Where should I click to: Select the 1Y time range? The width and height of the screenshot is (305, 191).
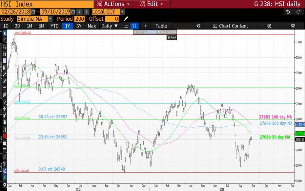tap(67, 26)
